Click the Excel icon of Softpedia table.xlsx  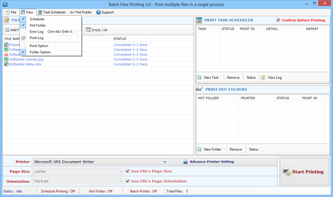(x=6, y=64)
